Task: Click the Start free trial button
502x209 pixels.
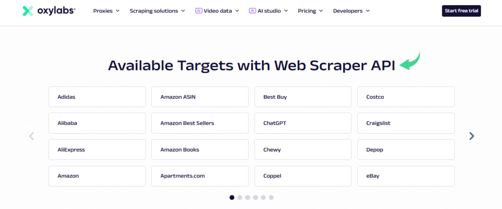Action: 461,10
